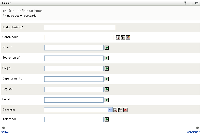Open the help question mark icon
Screen dimensions: 200x135
pyautogui.click(x=185, y=3)
